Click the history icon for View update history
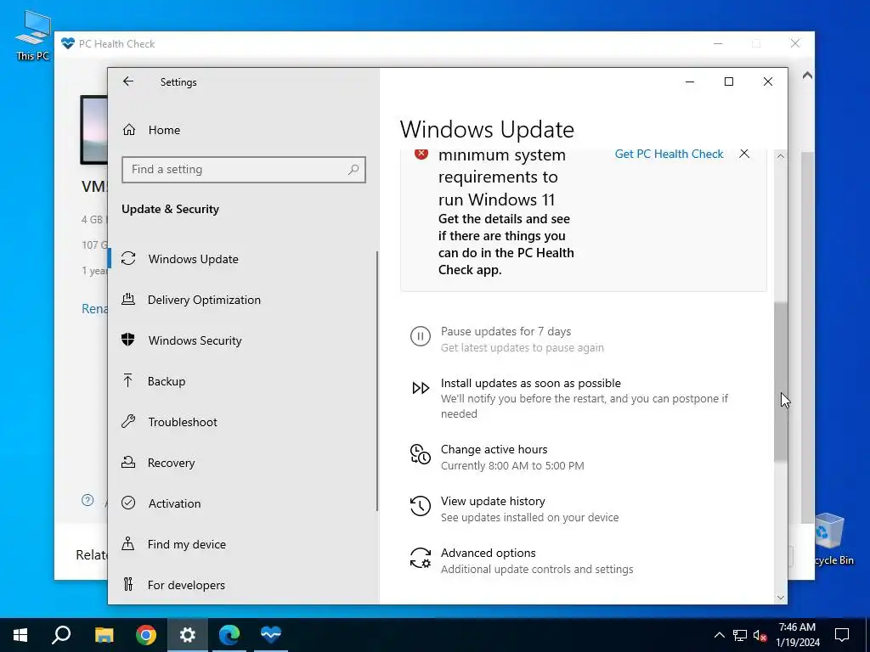Viewport: 870px width, 652px height. tap(420, 506)
